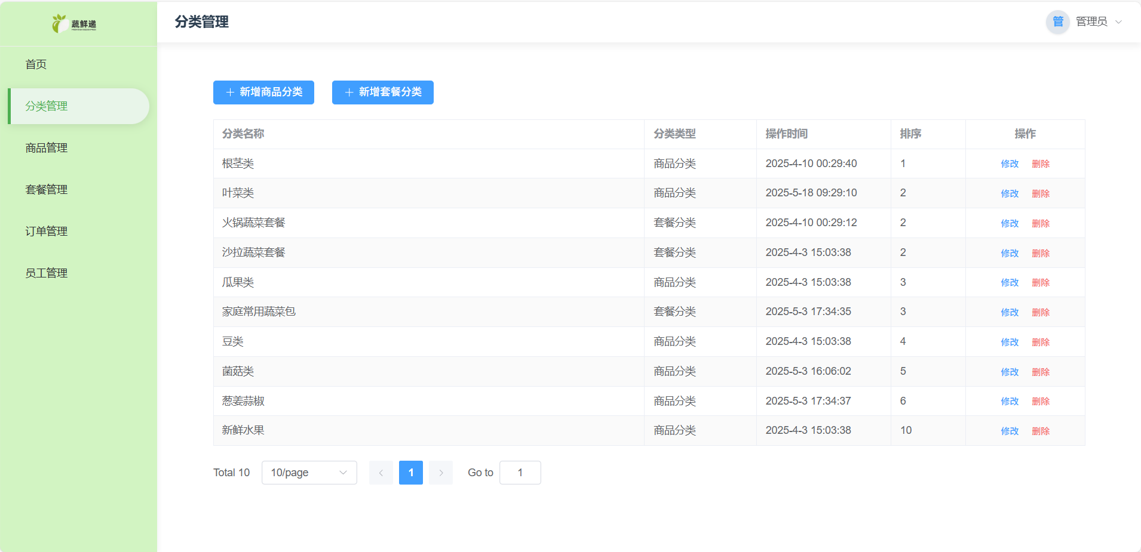Open the 10/page size selector
Viewport: 1141px width, 552px height.
[309, 473]
